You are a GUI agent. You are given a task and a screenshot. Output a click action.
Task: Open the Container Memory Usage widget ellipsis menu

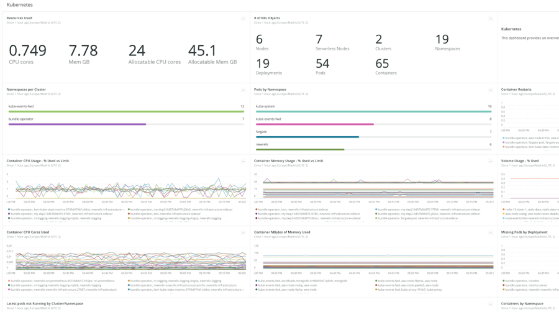pyautogui.click(x=491, y=161)
